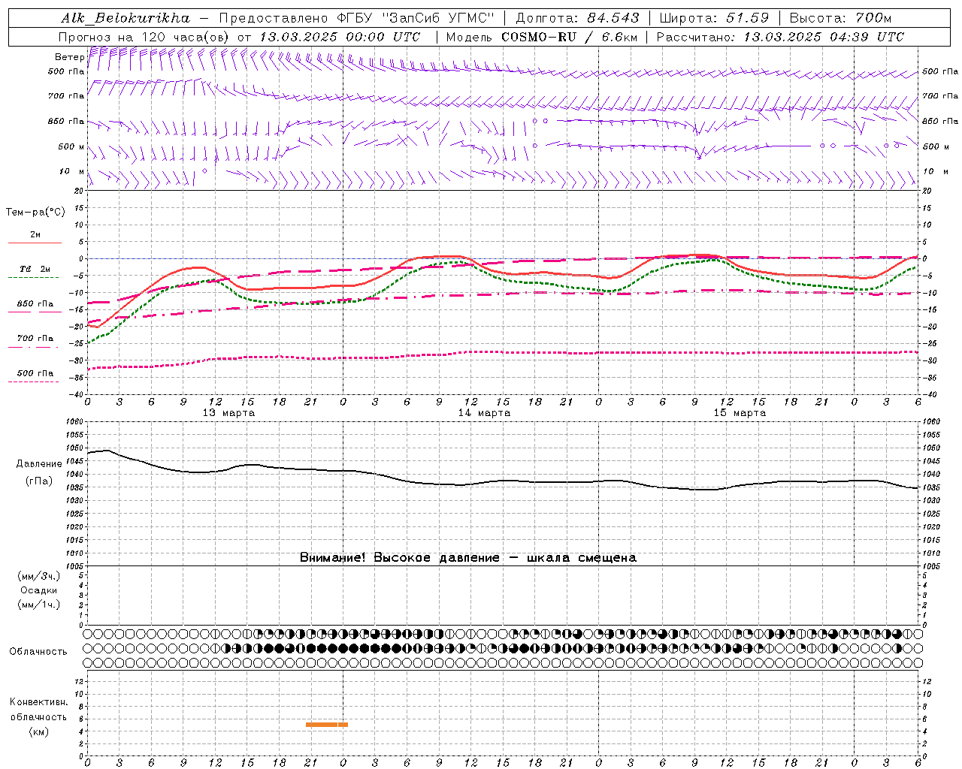This screenshot has height=769, width=962.
Task: Click the Облачность row label
Action: point(38,651)
